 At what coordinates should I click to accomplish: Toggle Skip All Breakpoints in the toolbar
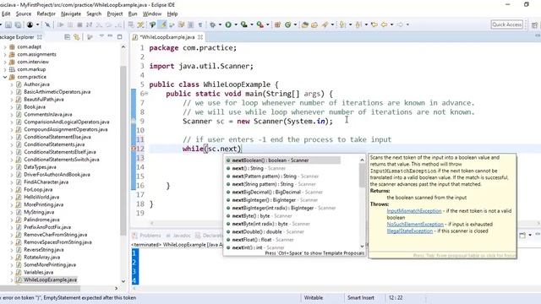pos(47,24)
